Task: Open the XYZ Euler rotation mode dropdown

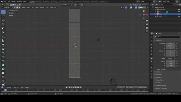Action: point(171,58)
